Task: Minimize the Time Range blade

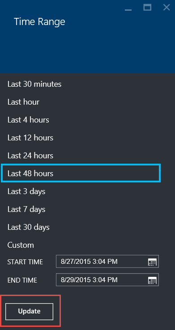Action: [128, 8]
